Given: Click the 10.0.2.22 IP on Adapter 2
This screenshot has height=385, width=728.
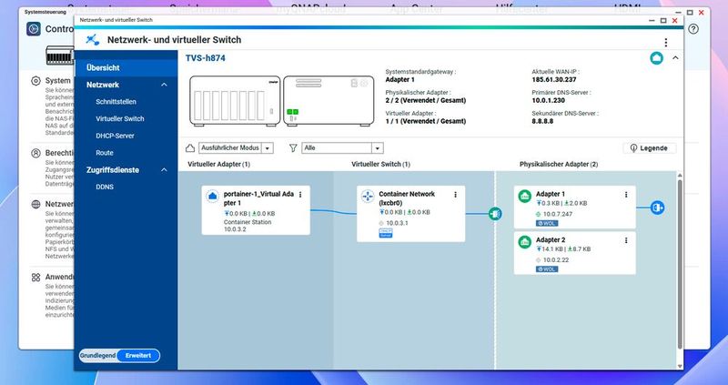Looking at the screenshot, I should [x=556, y=260].
